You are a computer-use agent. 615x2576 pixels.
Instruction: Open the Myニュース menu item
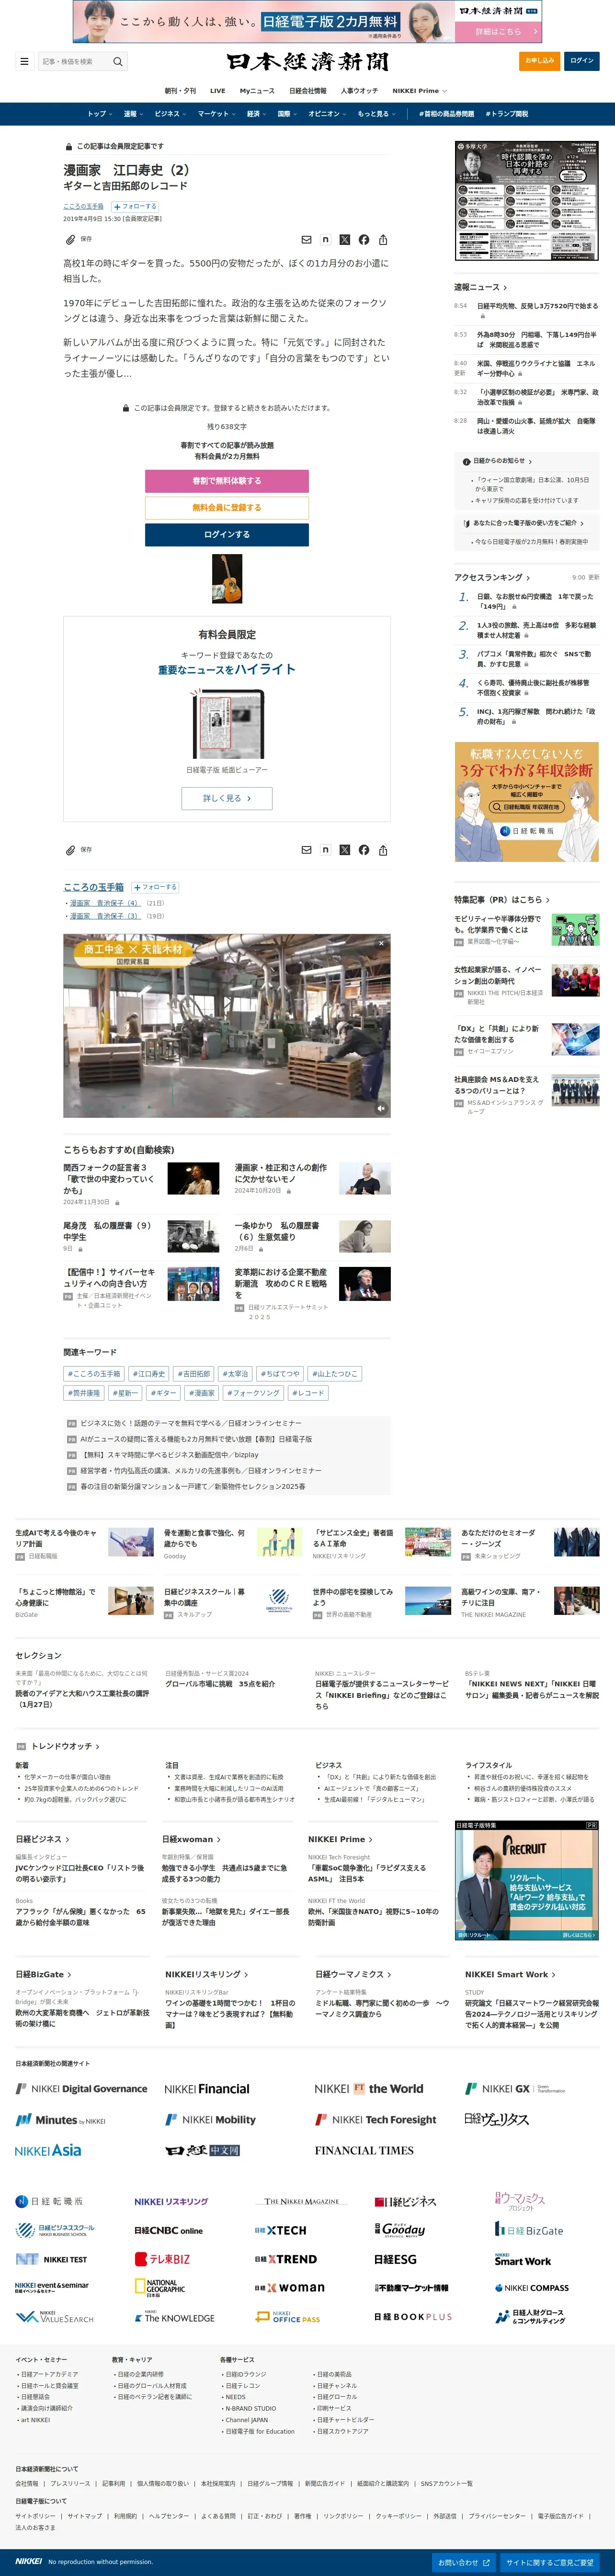[x=257, y=91]
